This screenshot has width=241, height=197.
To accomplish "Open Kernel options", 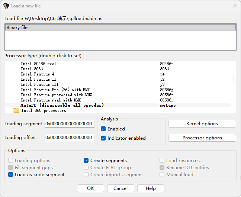I will pos(202,124).
